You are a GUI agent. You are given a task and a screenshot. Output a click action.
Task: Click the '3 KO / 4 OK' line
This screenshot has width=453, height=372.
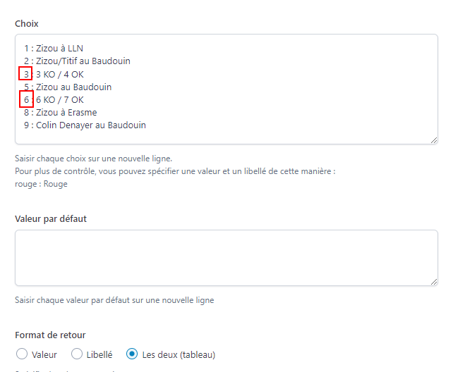60,75
